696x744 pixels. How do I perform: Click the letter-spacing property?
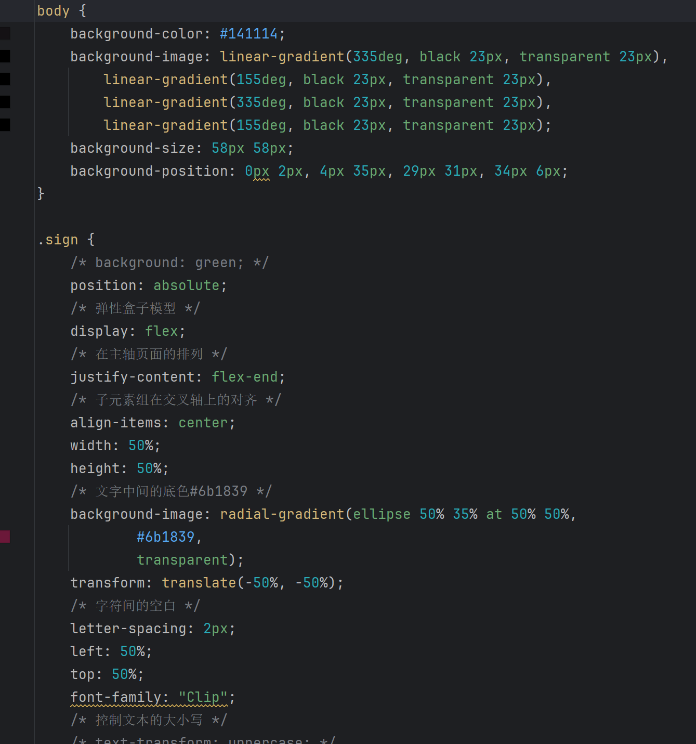click(x=128, y=629)
